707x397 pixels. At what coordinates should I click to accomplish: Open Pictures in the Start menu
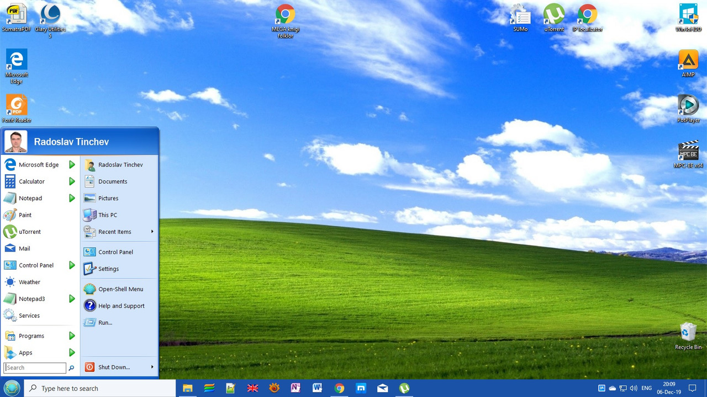coord(119,198)
